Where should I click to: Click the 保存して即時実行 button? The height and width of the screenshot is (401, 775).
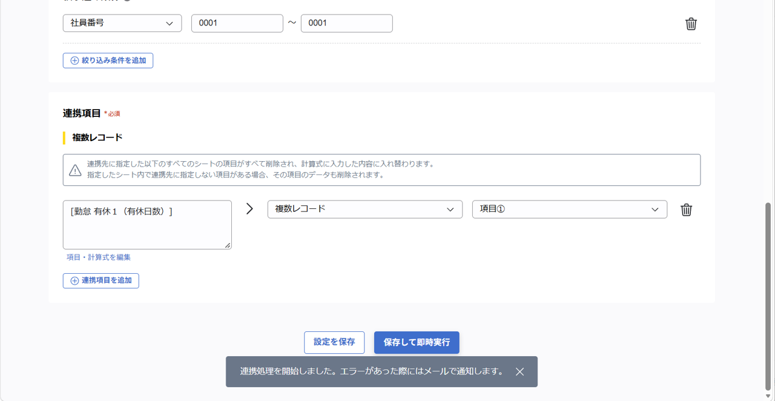click(x=417, y=342)
